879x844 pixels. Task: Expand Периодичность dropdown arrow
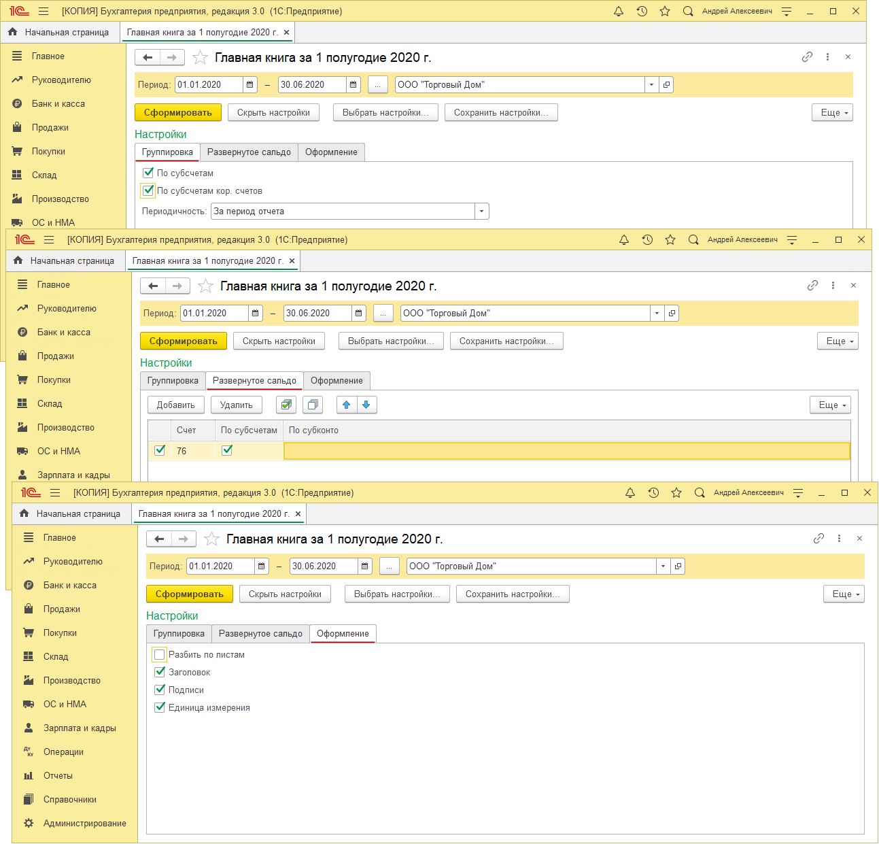pos(481,212)
